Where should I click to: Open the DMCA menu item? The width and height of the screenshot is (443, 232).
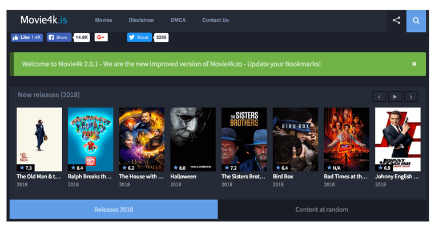pyautogui.click(x=178, y=20)
